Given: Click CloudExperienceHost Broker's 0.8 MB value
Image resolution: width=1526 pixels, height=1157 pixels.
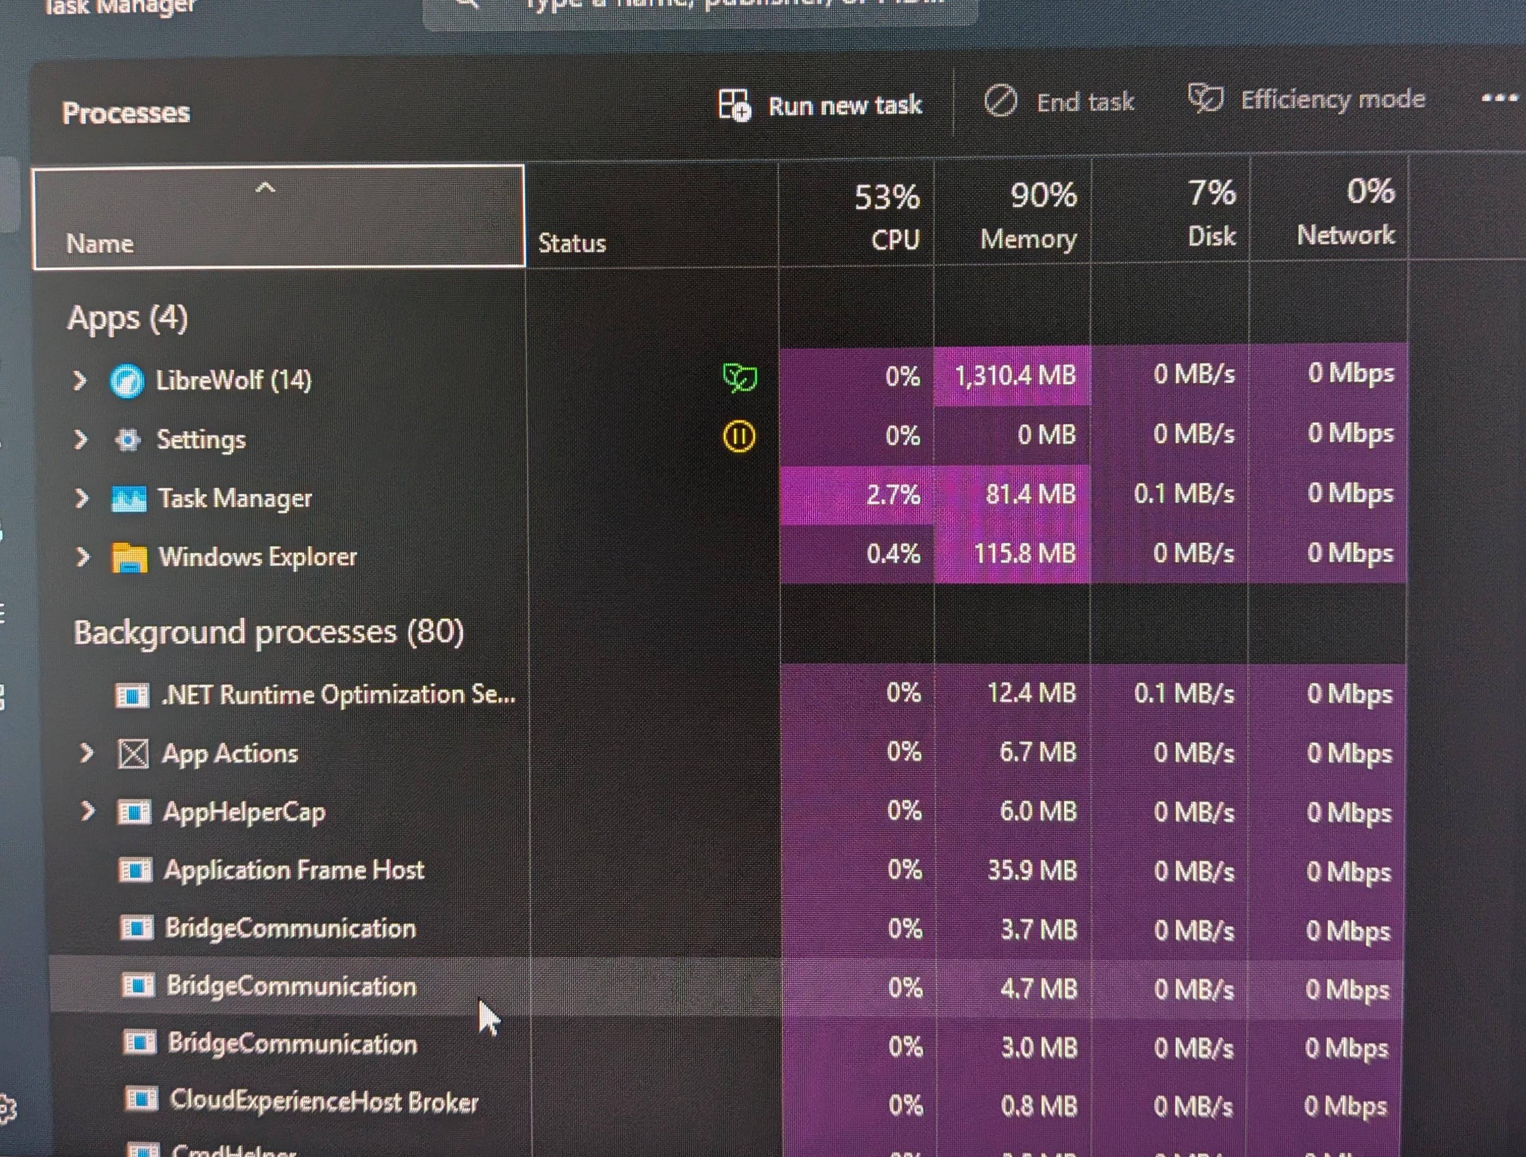Looking at the screenshot, I should point(1039,1106).
